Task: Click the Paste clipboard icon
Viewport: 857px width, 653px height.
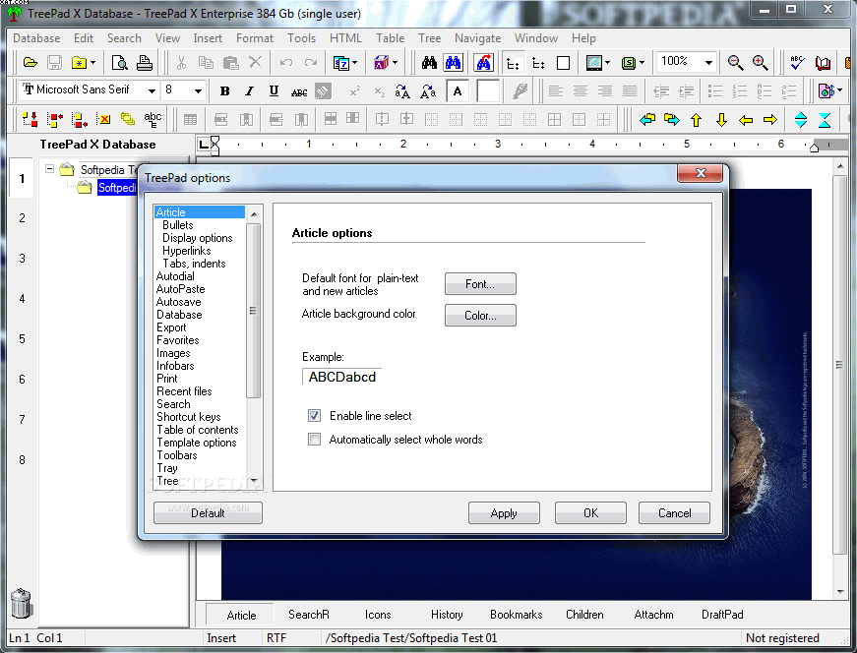Action: click(230, 63)
